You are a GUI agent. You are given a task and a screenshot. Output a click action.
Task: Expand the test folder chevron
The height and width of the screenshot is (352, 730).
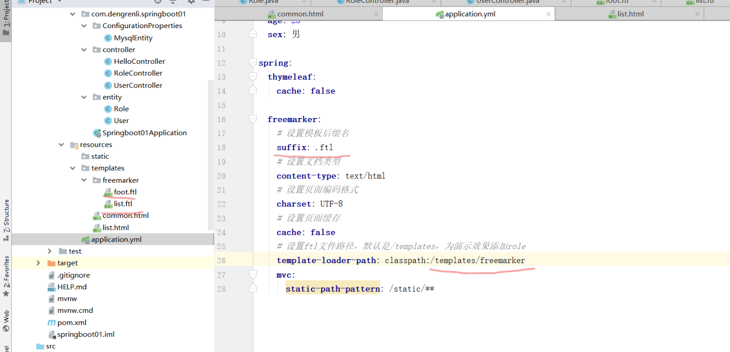click(49, 251)
